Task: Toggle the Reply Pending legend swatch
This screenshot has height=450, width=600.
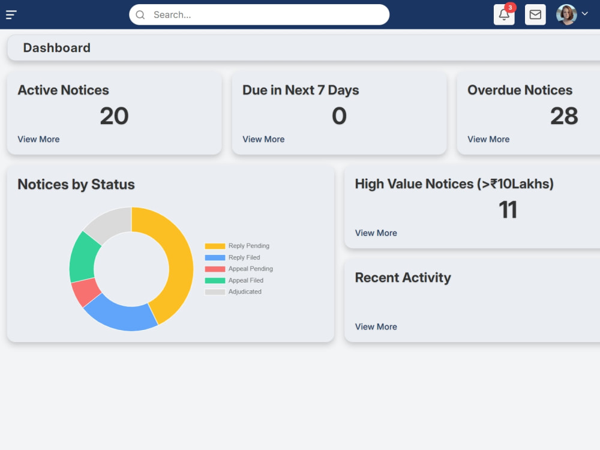Action: click(215, 246)
